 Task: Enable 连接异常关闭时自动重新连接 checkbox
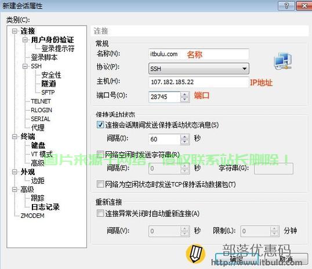[100, 213]
